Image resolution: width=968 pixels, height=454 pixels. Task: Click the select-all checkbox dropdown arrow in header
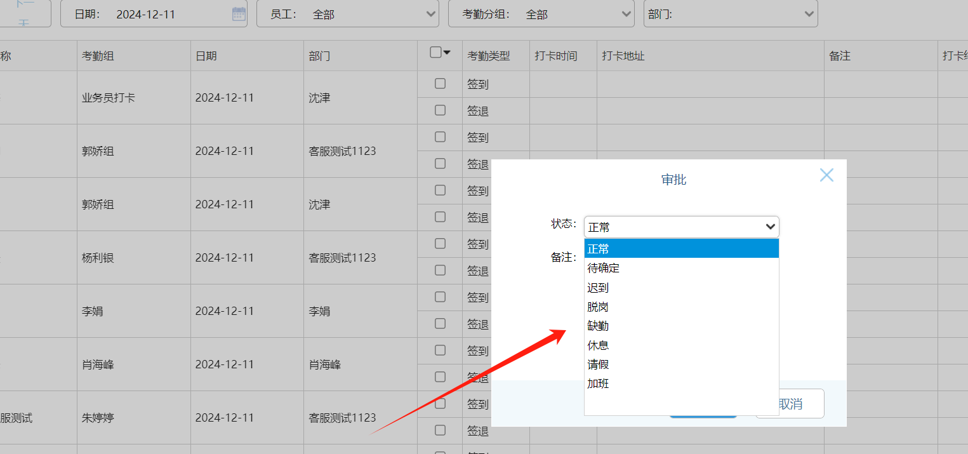point(447,53)
